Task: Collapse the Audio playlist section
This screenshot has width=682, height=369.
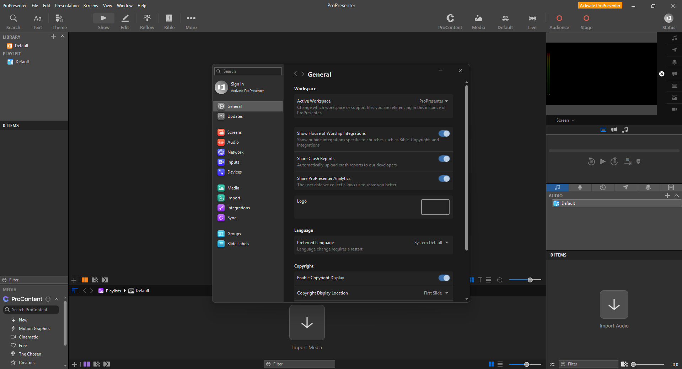Action: click(x=677, y=195)
